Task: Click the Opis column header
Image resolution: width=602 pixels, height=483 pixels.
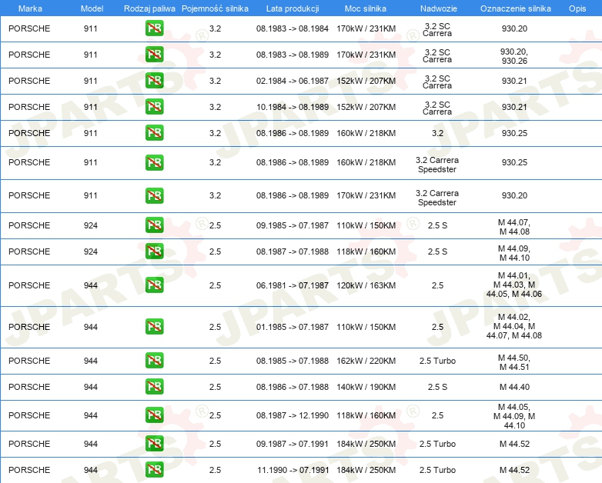Action: pos(577,8)
